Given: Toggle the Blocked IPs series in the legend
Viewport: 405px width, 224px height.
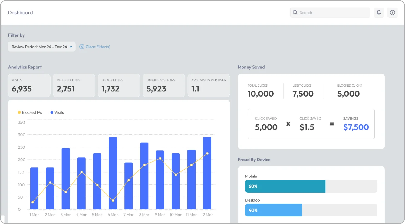Looking at the screenshot, I should pyautogui.click(x=30, y=112).
